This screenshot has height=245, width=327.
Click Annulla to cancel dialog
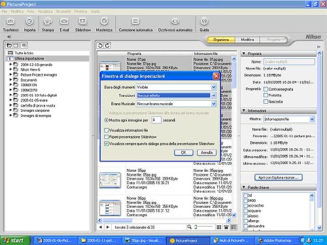[x=207, y=152]
